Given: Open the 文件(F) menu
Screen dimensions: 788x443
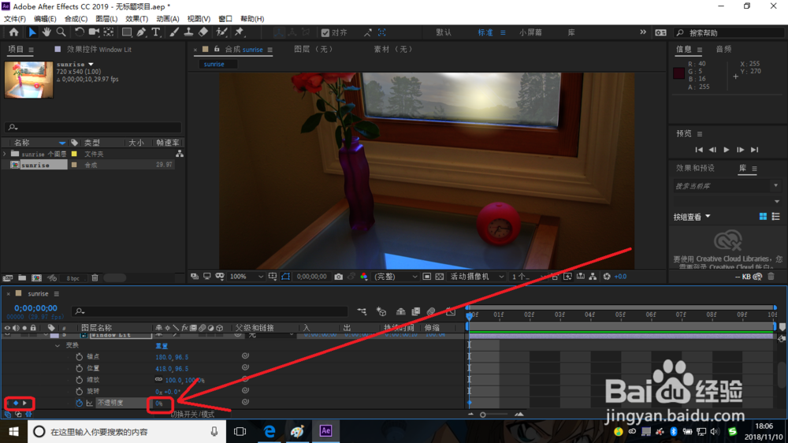Looking at the screenshot, I should point(15,19).
